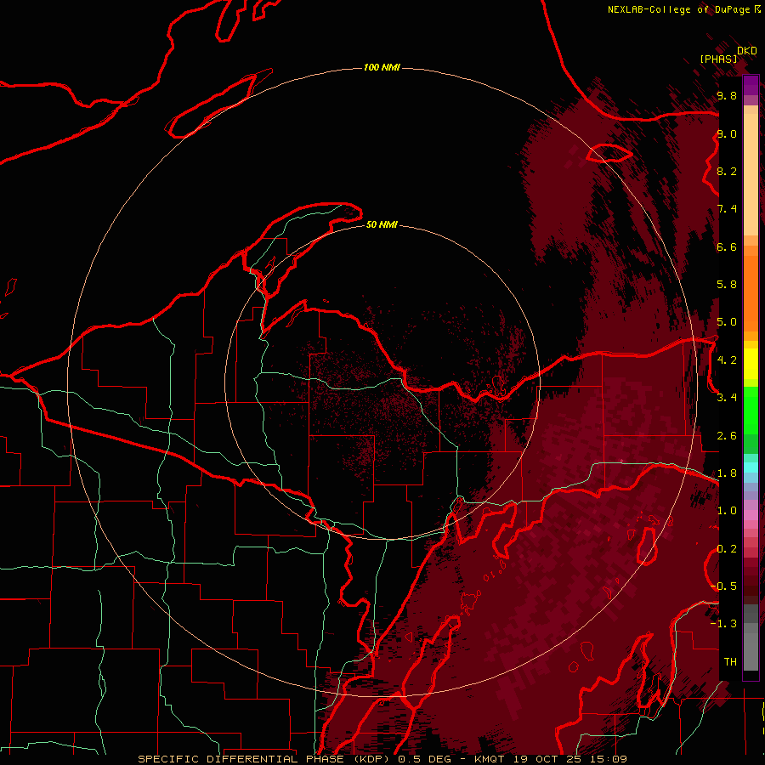Click the 9.0 value on the color scale
This screenshot has width=765, height=765.
click(x=727, y=133)
